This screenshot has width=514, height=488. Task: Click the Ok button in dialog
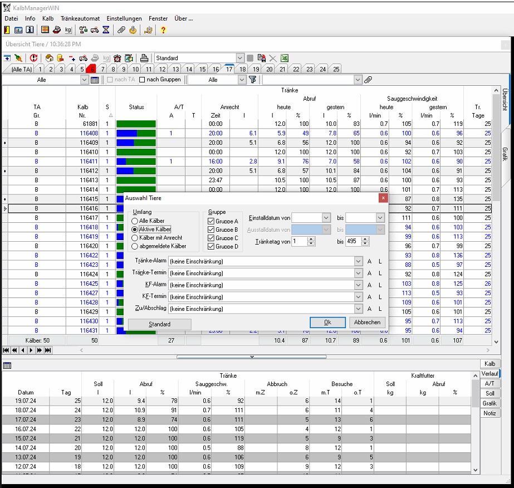pyautogui.click(x=327, y=323)
